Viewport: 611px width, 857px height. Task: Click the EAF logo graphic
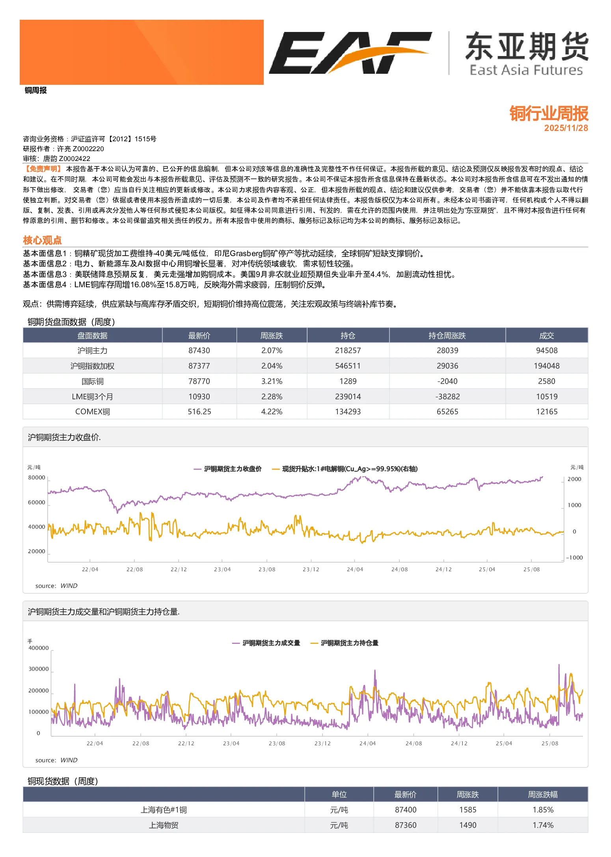click(350, 52)
